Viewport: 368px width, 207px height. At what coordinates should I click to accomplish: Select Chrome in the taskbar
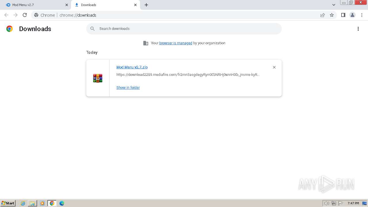[x=52, y=203]
